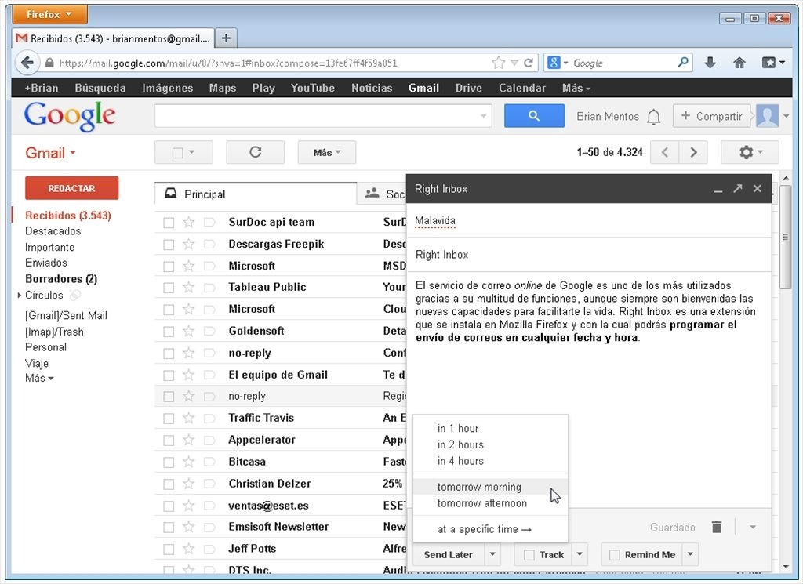Click the blue Google search button
Image resolution: width=803 pixels, height=584 pixels.
[x=534, y=116]
